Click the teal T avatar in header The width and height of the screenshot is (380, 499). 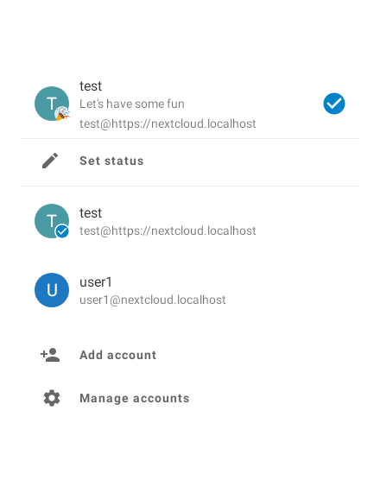pyautogui.click(x=52, y=104)
